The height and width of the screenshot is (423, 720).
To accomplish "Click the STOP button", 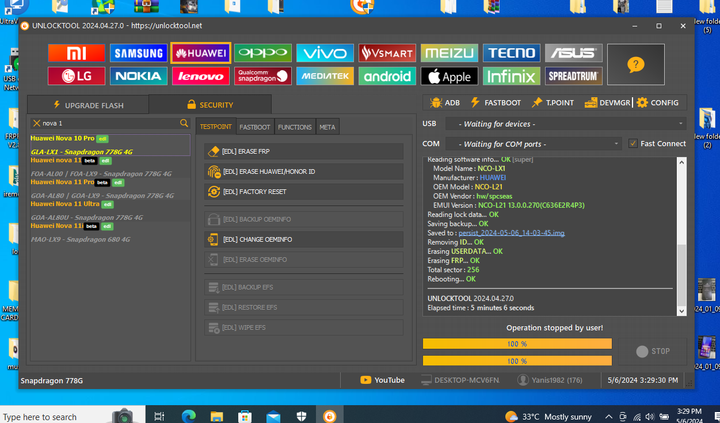I will click(x=653, y=351).
